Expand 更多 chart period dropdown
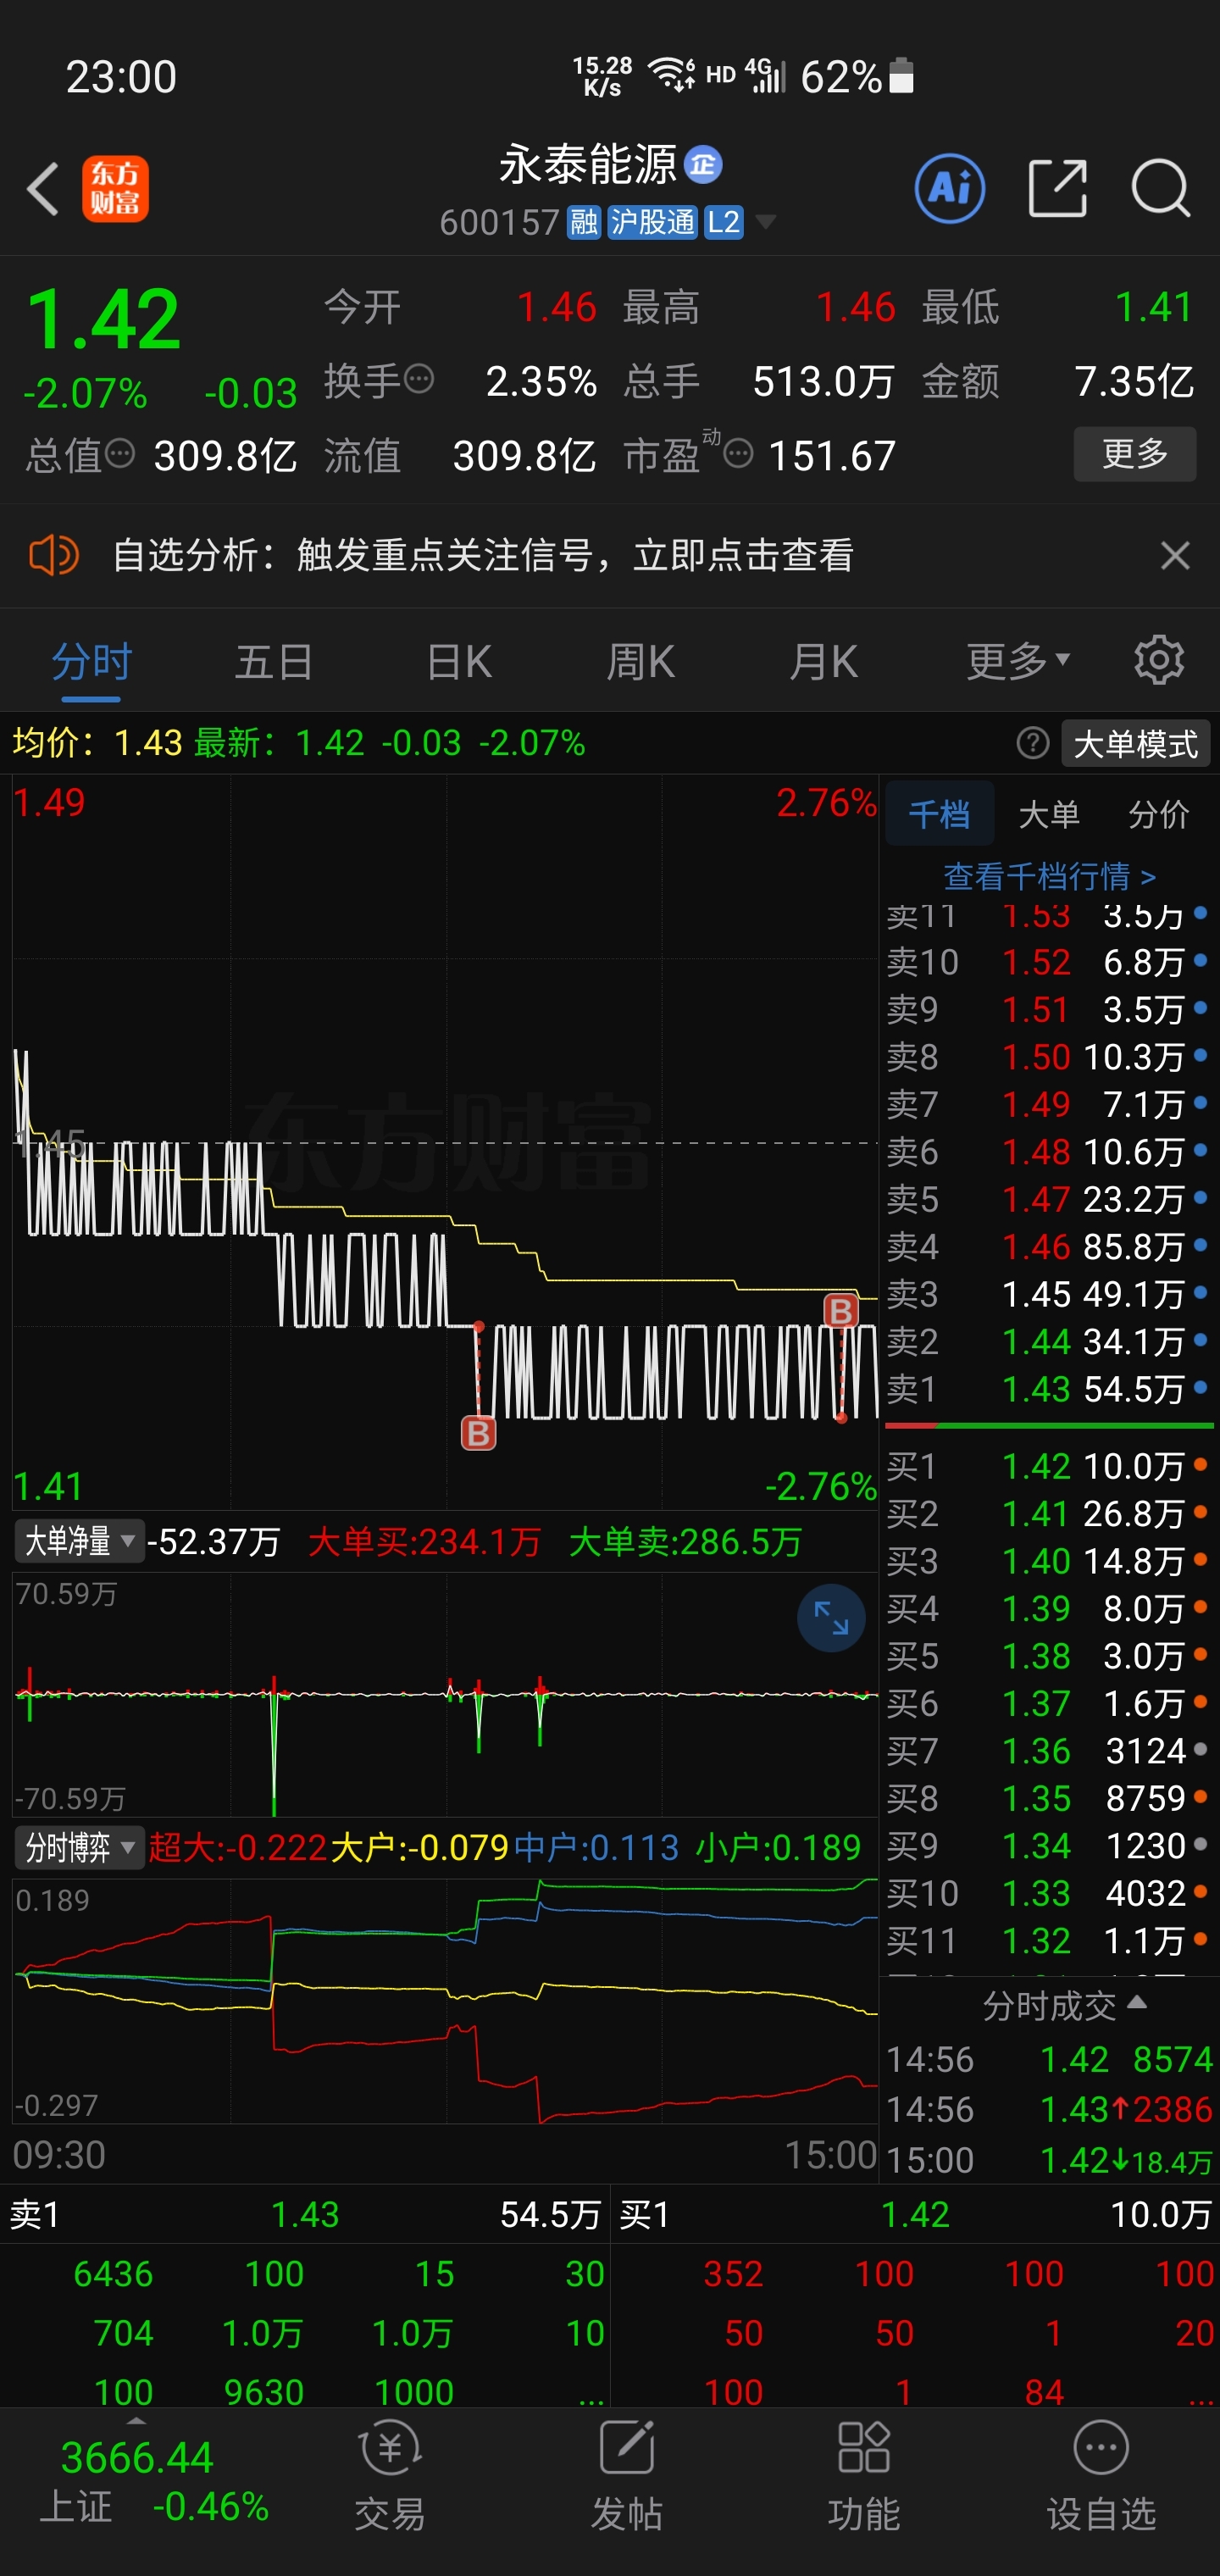The height and width of the screenshot is (2576, 1220). click(x=1018, y=662)
